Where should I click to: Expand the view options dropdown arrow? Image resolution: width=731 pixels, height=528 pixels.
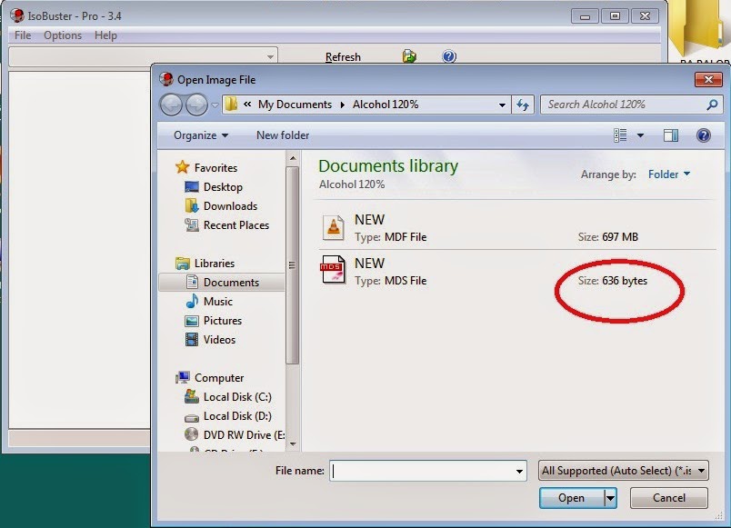click(641, 135)
